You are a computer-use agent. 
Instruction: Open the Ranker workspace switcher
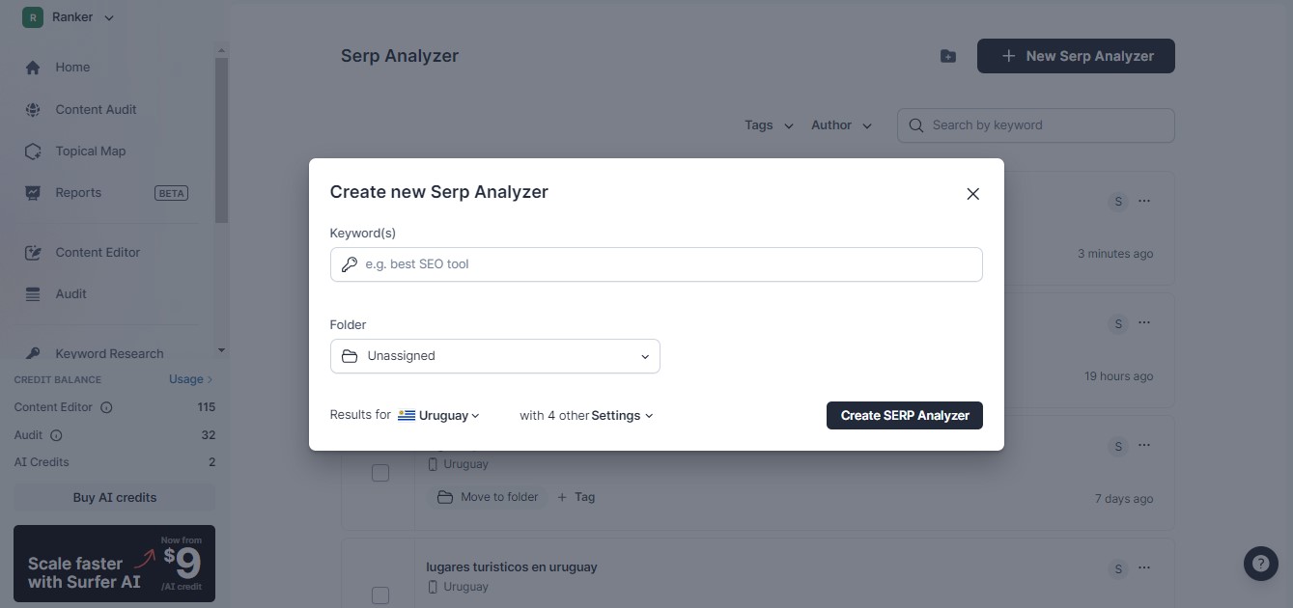(x=69, y=17)
